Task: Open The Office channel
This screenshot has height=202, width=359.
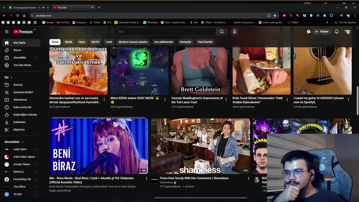Action: (x=21, y=187)
